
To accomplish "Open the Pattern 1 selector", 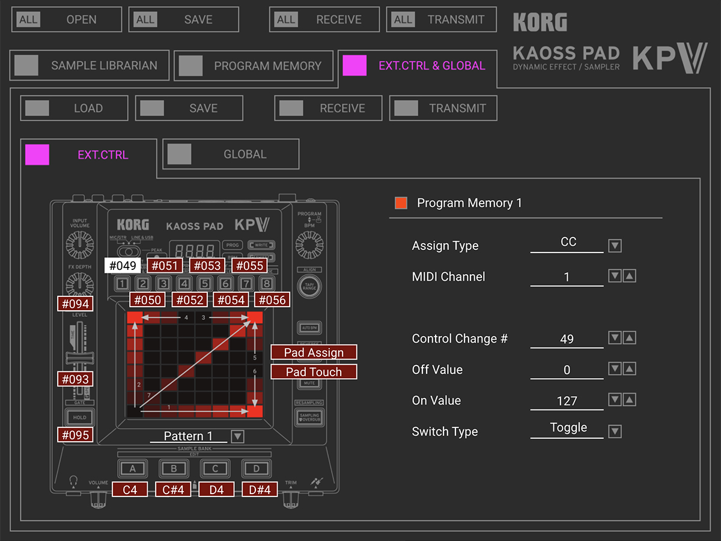I will click(237, 436).
